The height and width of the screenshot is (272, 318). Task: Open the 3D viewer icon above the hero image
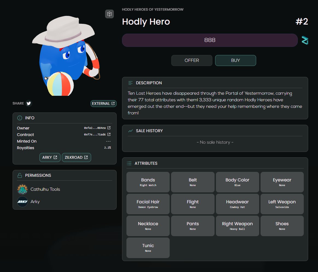[x=109, y=14]
